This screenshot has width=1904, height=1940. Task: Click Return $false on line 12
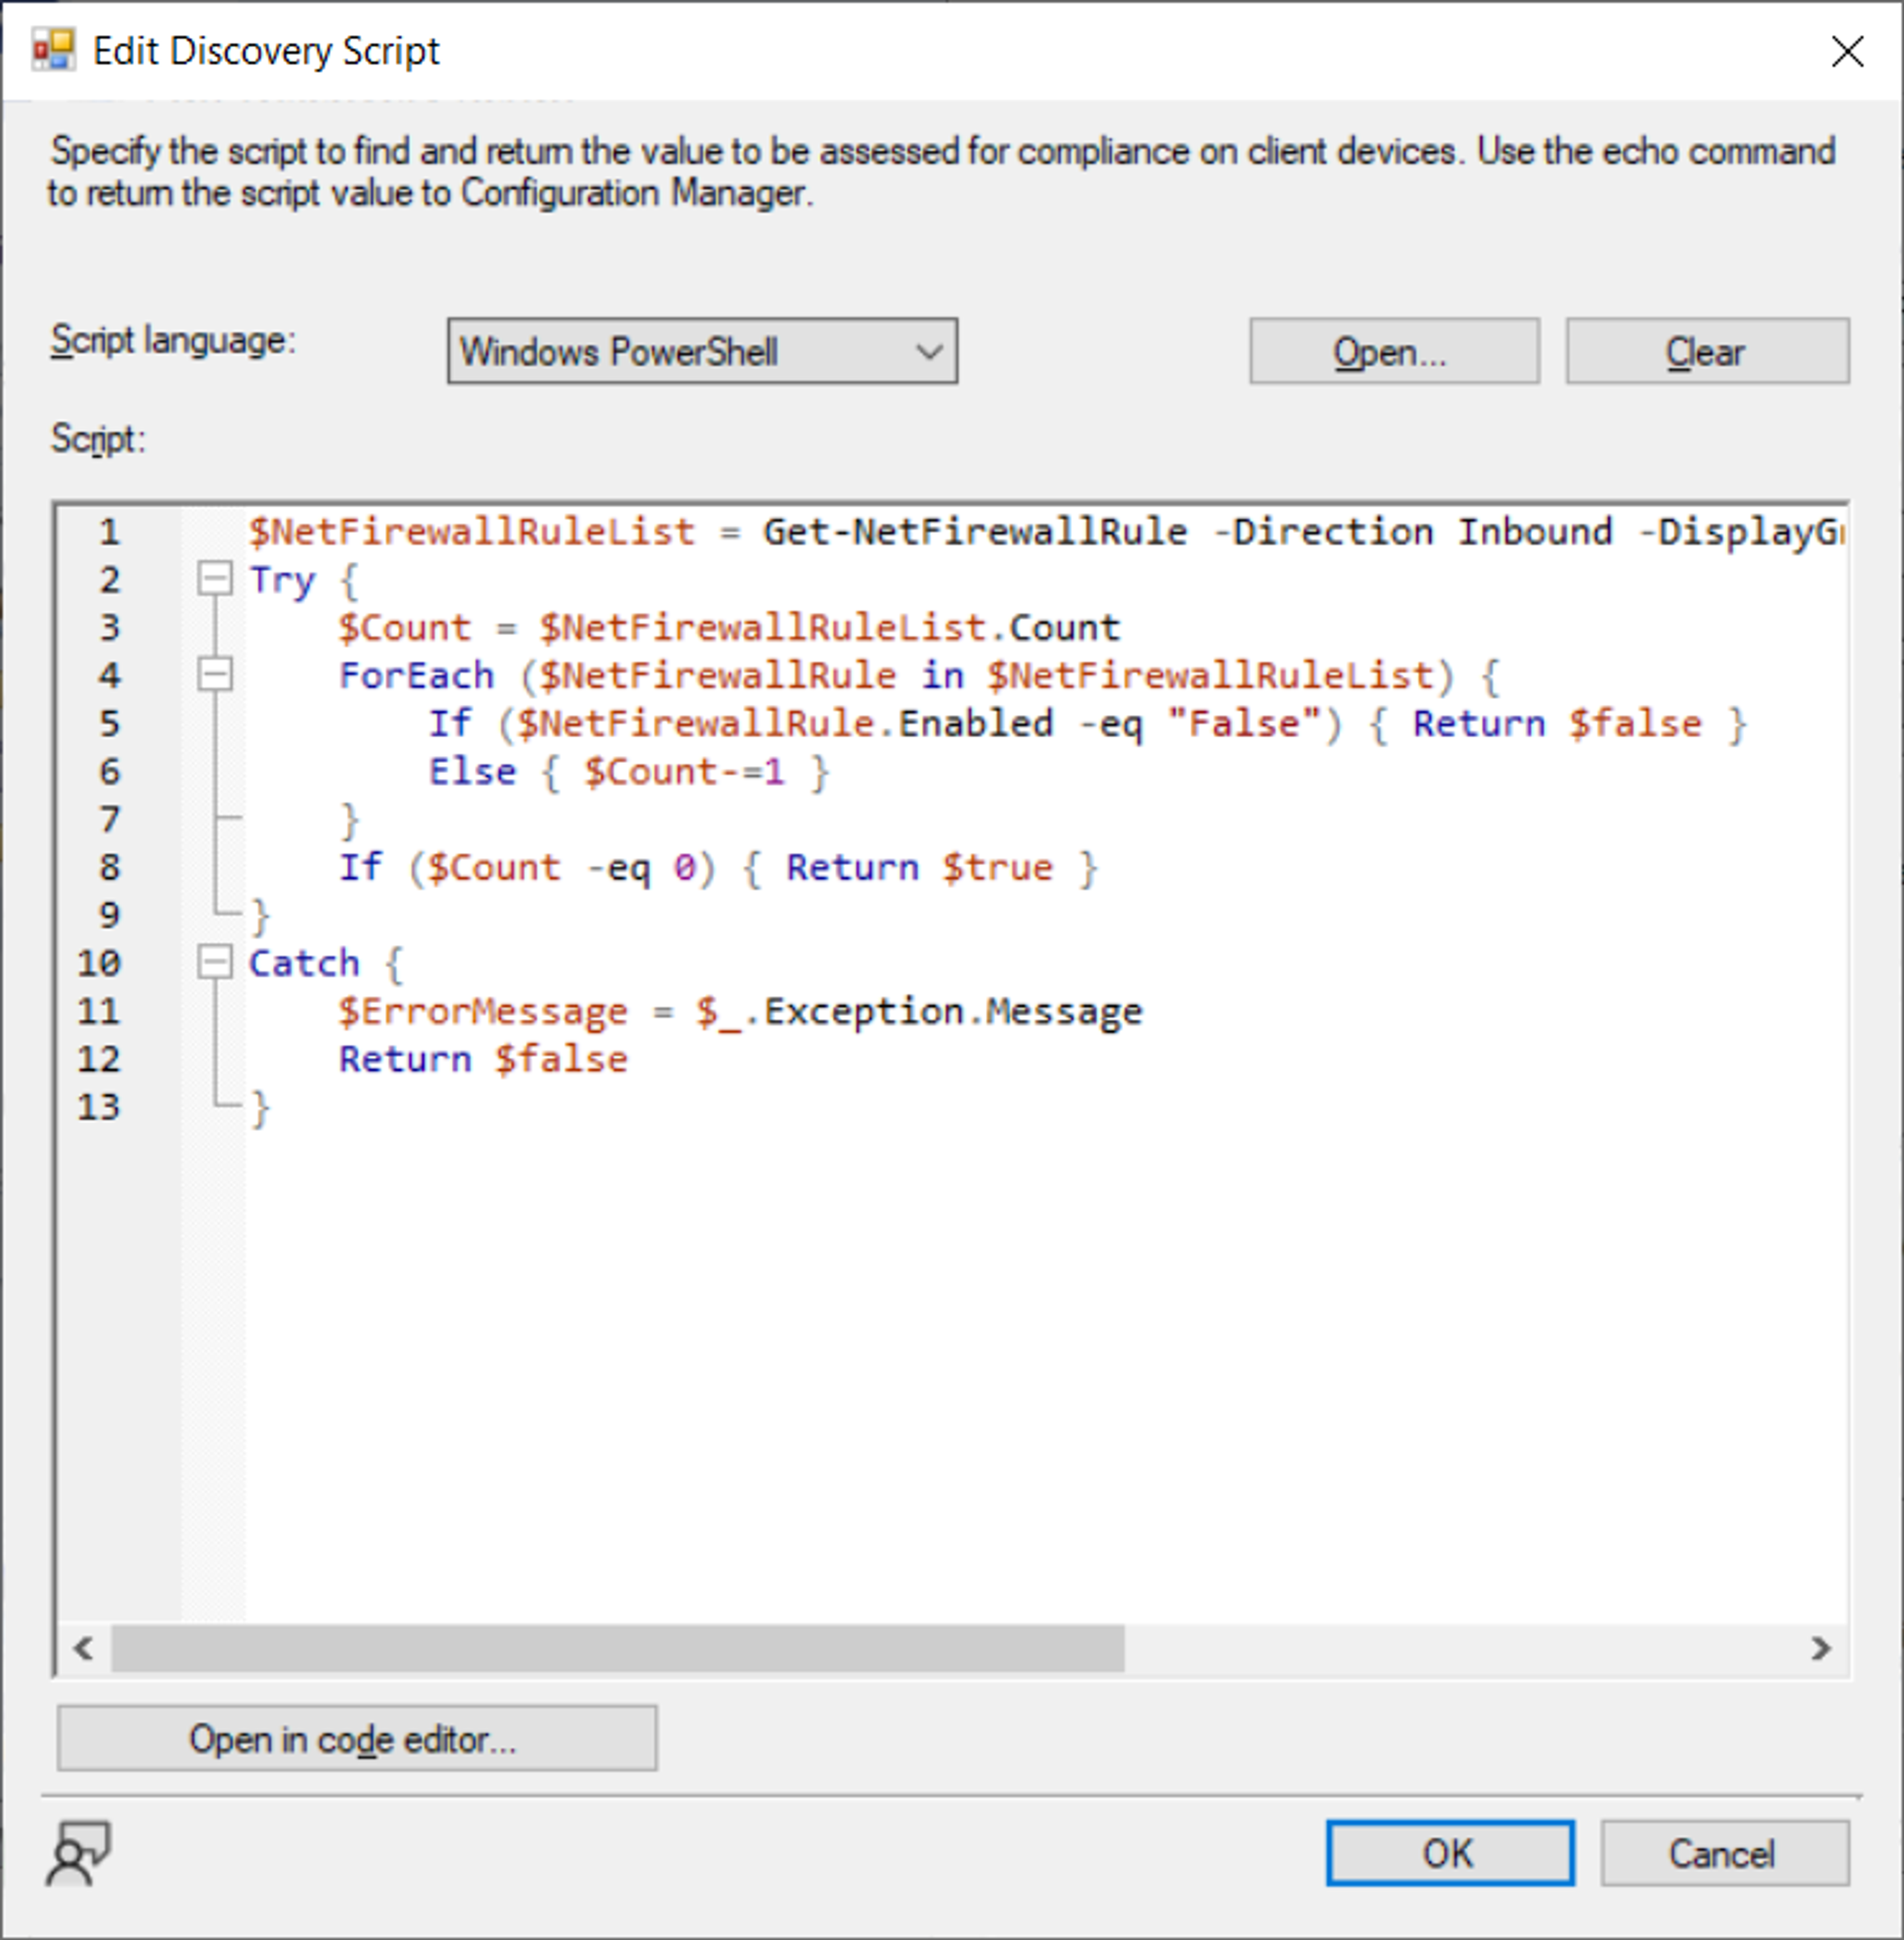tap(483, 1059)
